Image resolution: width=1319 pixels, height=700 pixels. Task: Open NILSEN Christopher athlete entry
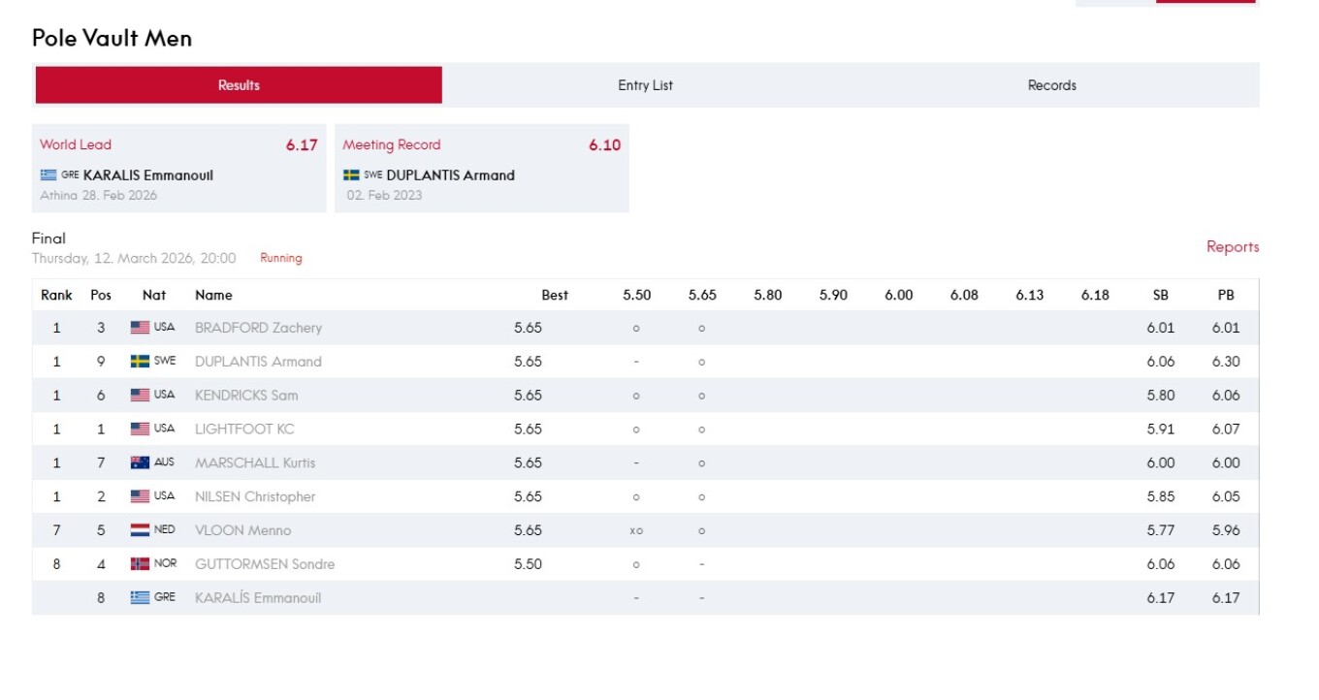pos(255,496)
